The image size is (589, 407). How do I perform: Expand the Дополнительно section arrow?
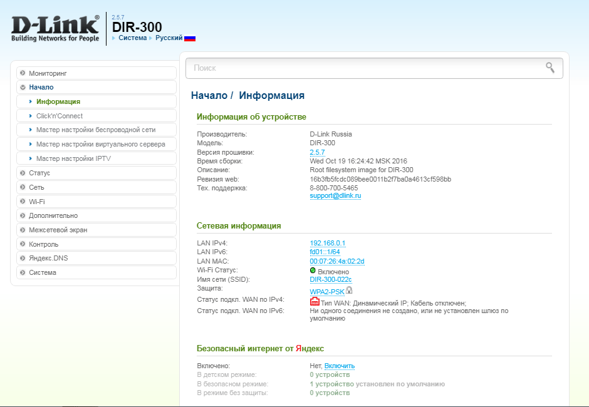coord(23,215)
